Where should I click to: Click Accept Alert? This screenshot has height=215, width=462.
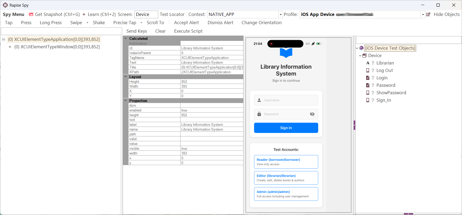186,23
